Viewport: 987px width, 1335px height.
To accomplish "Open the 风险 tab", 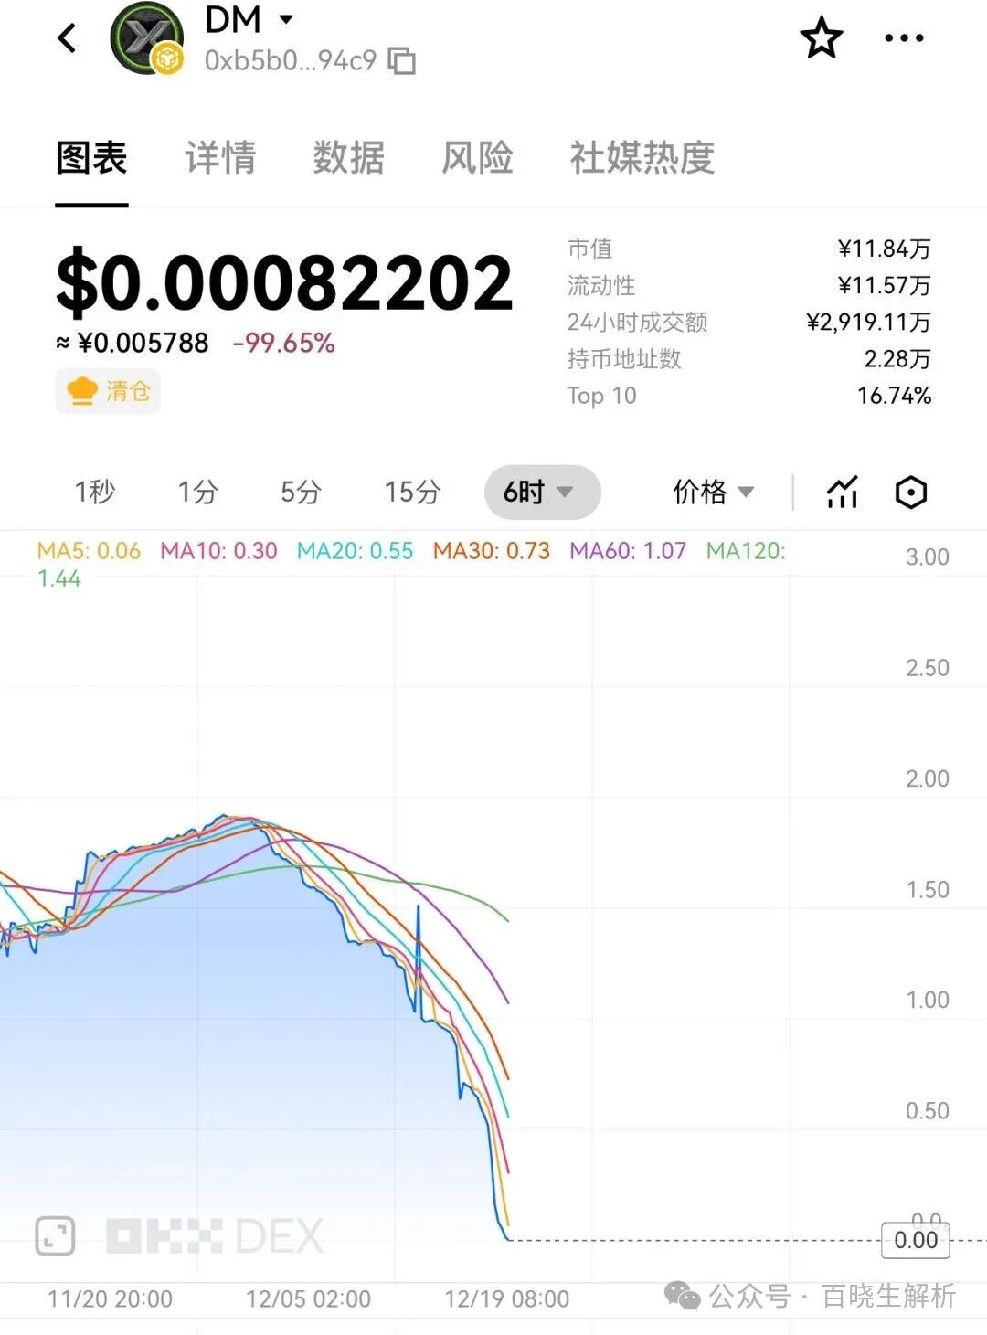I will (480, 157).
